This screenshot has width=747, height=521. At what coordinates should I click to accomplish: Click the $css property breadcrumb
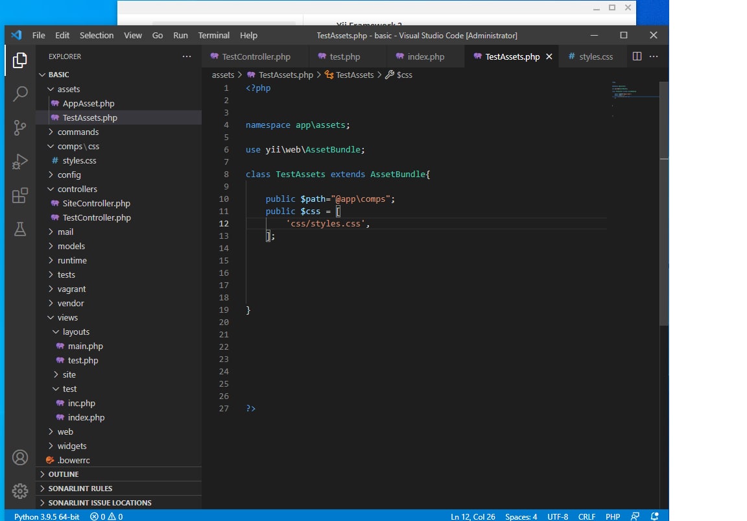[x=399, y=75]
